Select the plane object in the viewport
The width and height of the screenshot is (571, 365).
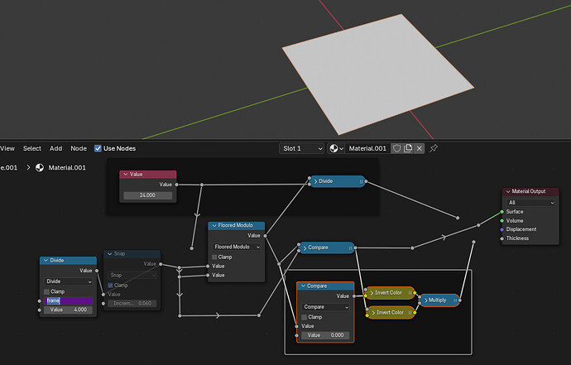tap(377, 74)
